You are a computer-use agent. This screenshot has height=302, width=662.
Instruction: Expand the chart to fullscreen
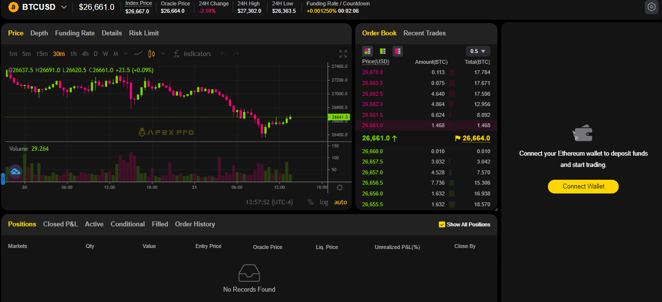tap(343, 54)
